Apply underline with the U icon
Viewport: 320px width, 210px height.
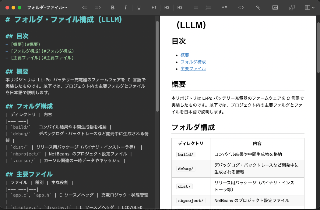point(139,8)
